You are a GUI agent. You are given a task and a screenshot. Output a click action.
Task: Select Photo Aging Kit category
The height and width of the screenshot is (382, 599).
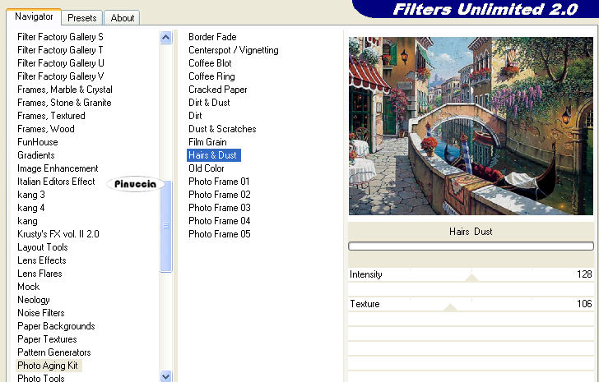click(48, 366)
